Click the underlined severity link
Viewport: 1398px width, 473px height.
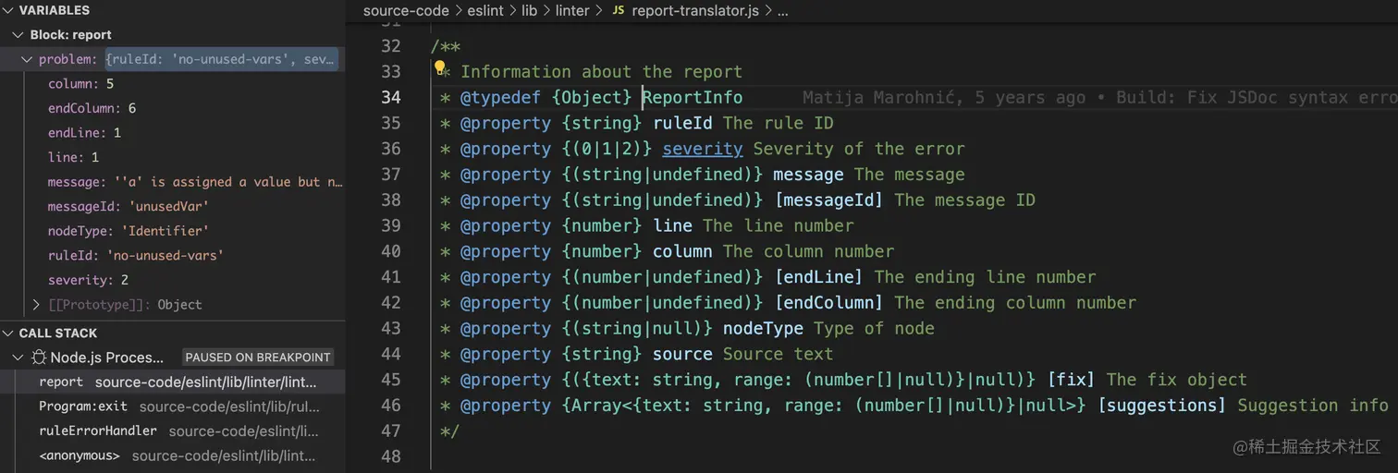point(703,149)
